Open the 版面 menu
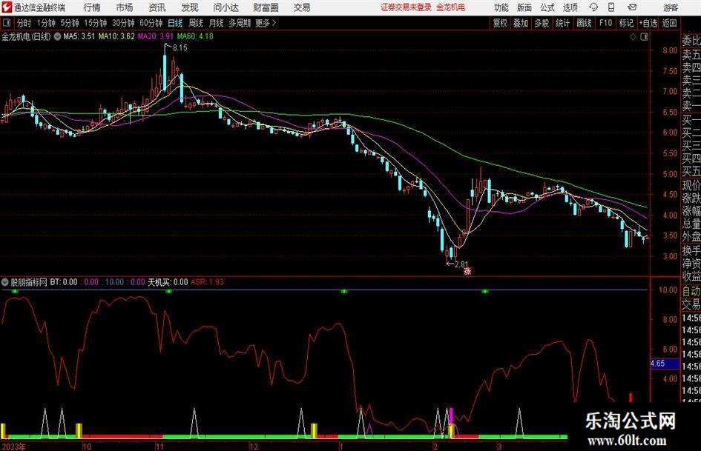701x451 pixels. tap(524, 7)
